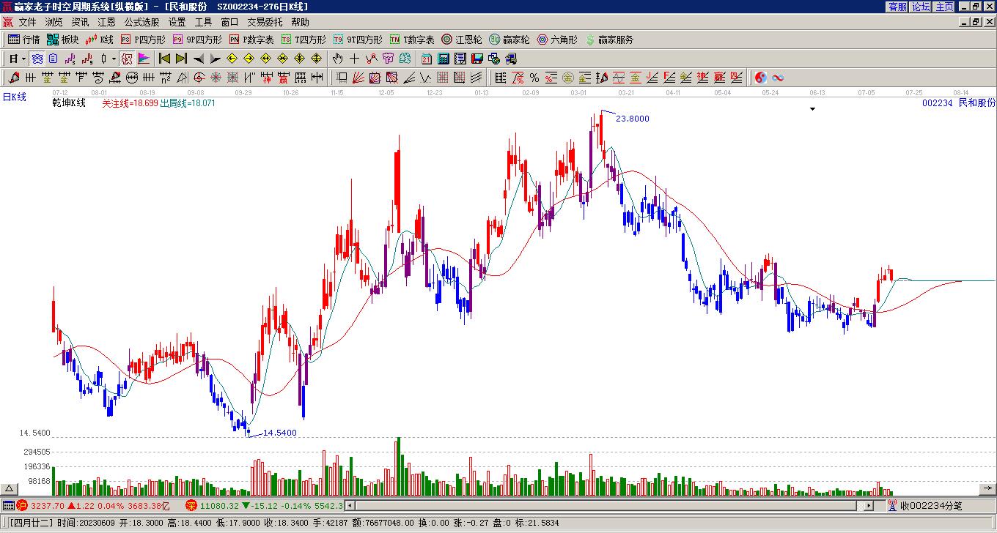
Task: Open the 板块 sector view
Action: coord(63,40)
